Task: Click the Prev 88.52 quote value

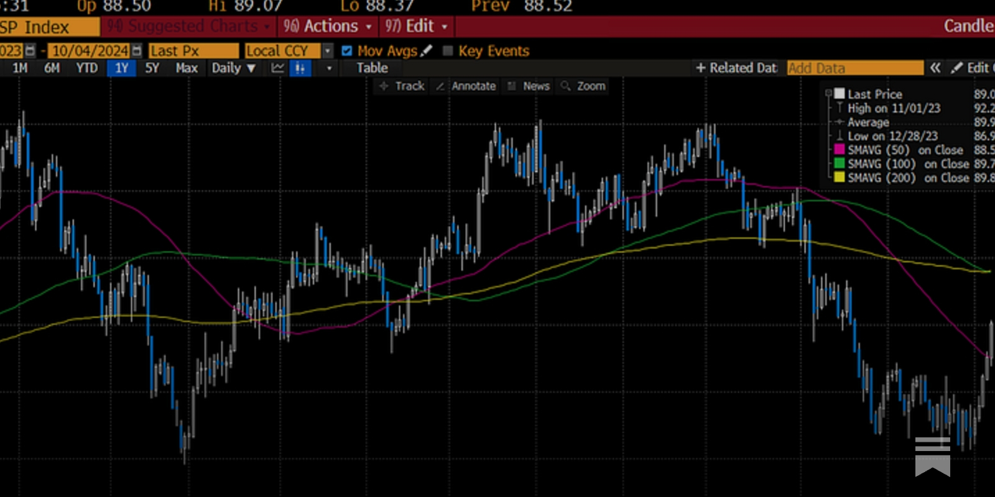Action: pos(522,6)
